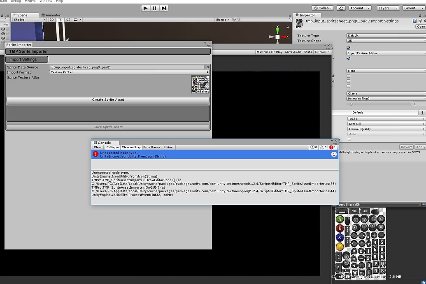Select the 2D view toggle in Scene toolbar
The height and width of the screenshot is (284, 426).
pyautogui.click(x=51, y=19)
